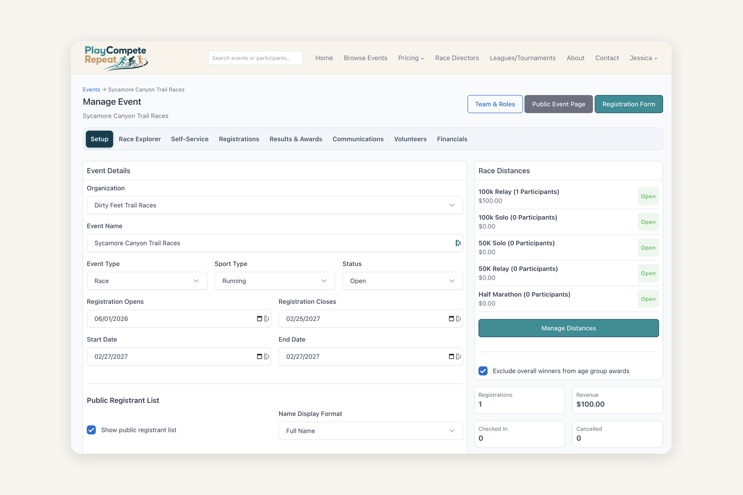This screenshot has width=743, height=495.
Task: View the Financials tab
Action: [452, 139]
